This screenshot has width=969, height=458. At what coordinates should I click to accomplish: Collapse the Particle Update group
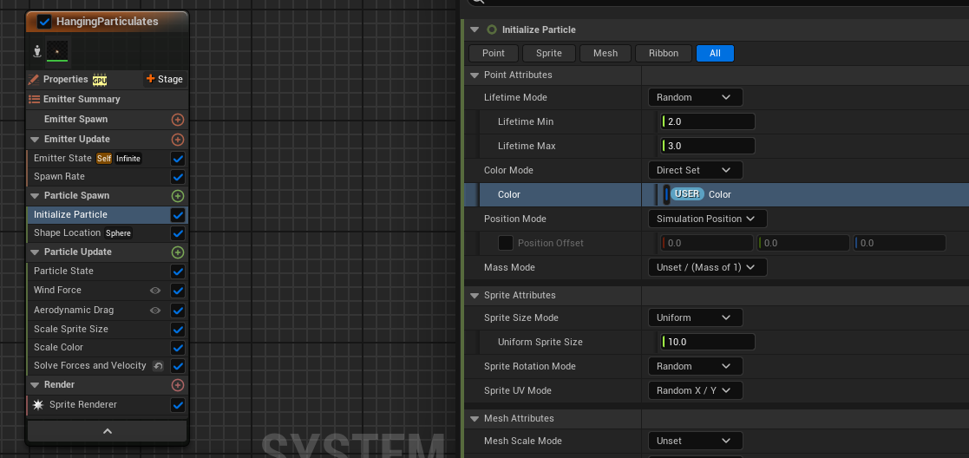(35, 252)
